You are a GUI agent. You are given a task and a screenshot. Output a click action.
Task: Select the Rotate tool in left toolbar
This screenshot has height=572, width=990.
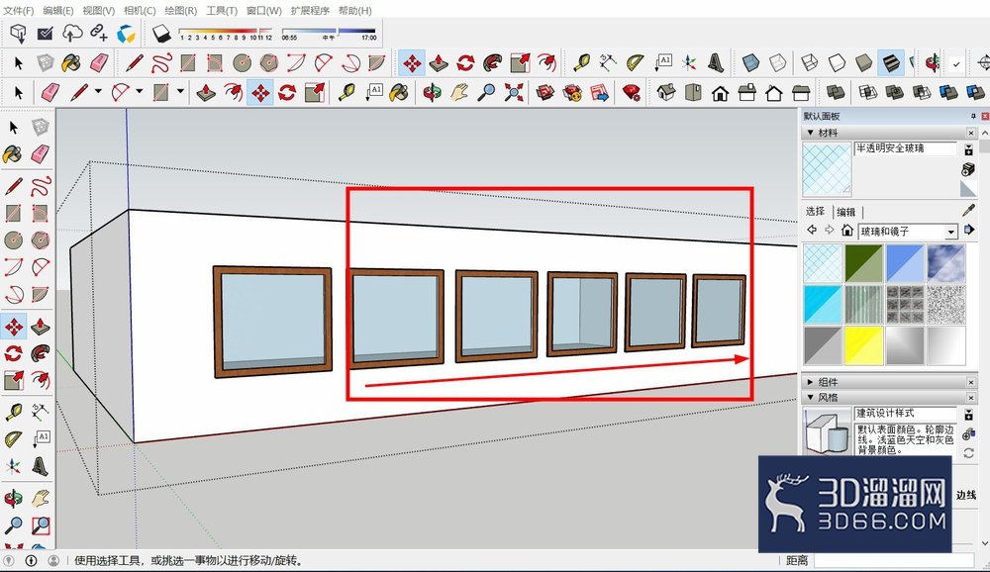point(13,353)
